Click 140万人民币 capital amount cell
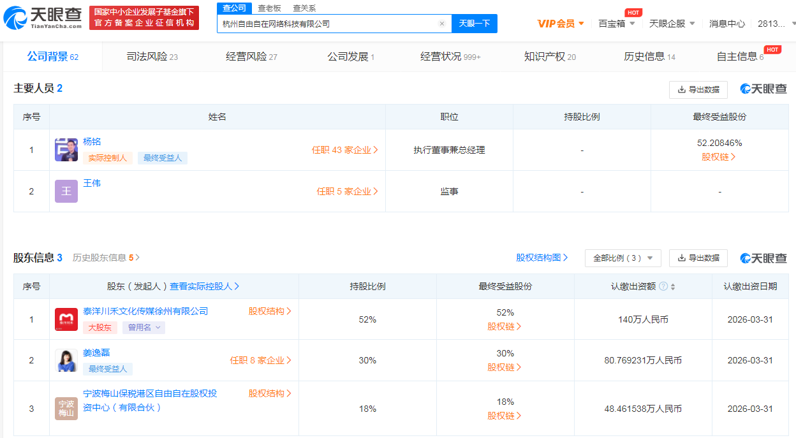Viewport: 796px width, 438px height. [643, 319]
